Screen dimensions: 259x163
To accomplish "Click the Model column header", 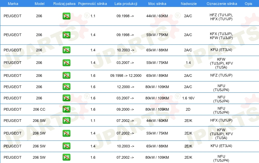I will point(39,4).
